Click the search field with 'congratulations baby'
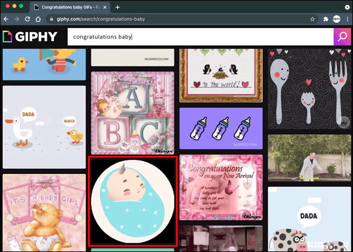This screenshot has width=353, height=252. click(x=199, y=36)
